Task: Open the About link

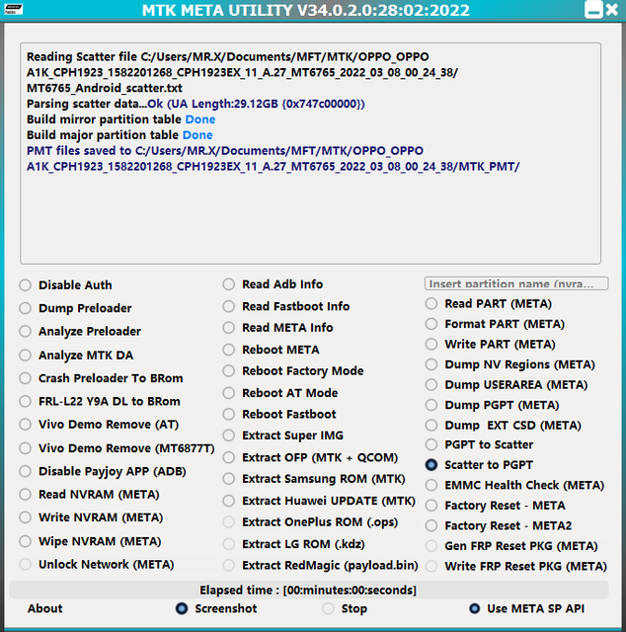Action: 44,608
